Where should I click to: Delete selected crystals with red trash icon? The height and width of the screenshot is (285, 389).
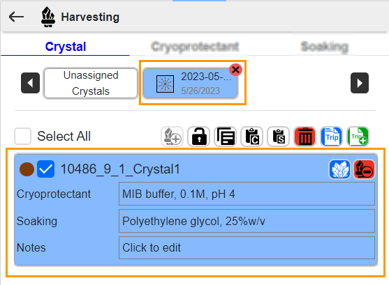pos(305,137)
